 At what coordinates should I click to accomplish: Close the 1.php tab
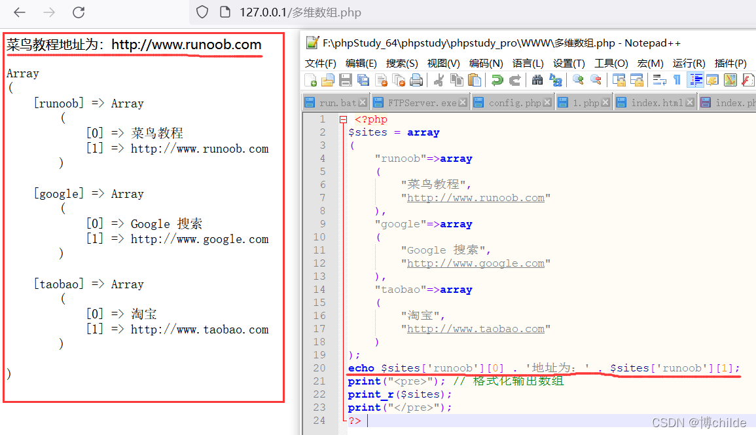[605, 102]
